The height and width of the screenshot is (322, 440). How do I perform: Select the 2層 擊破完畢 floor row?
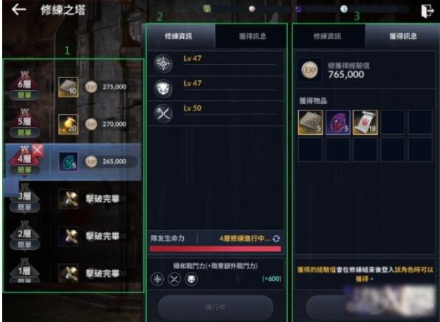(74, 236)
